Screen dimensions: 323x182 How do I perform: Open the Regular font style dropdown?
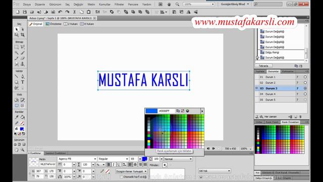tap(113, 159)
